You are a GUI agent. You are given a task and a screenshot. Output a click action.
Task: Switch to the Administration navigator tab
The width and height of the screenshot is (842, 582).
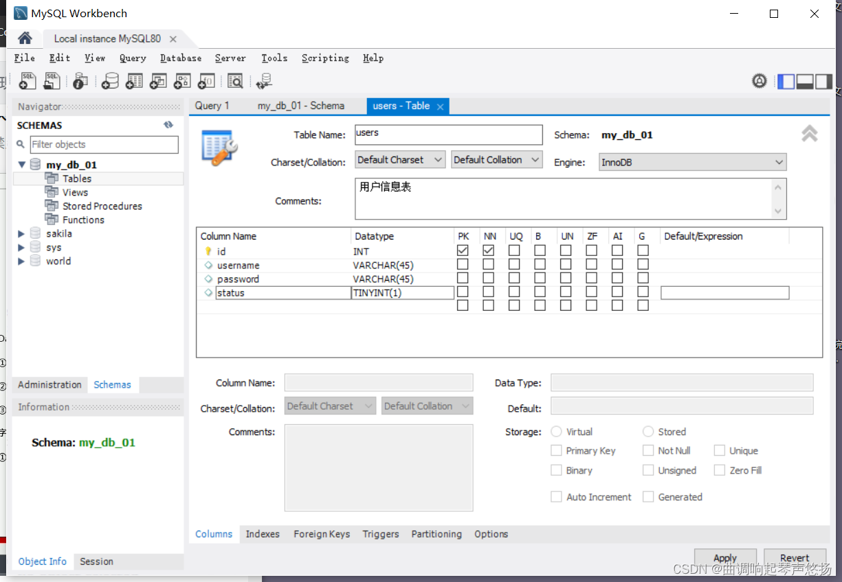(x=49, y=384)
